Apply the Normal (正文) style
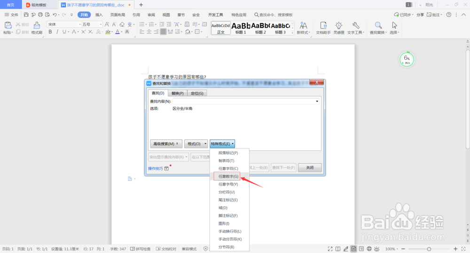The width and height of the screenshot is (470, 253). coord(220,28)
